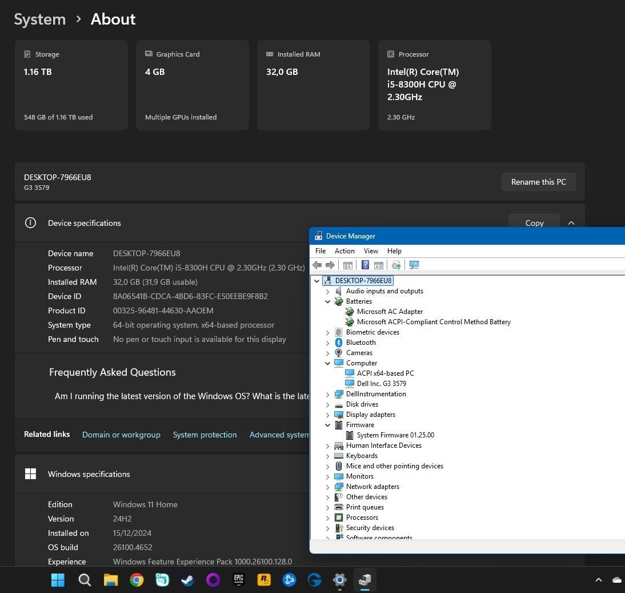
Task: Open Steam from the taskbar
Action: coord(187,580)
